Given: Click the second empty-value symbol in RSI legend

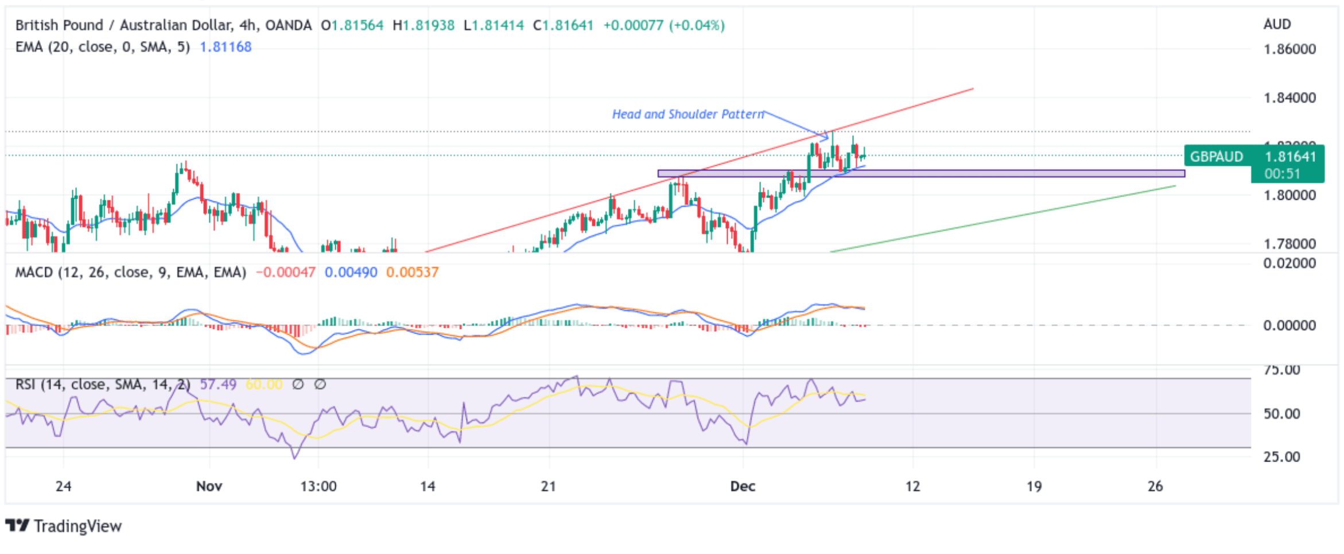Looking at the screenshot, I should click(320, 384).
